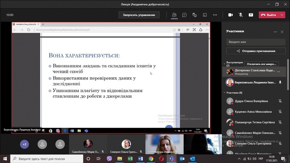Open File Explorer from the taskbar

(x=120, y=159)
